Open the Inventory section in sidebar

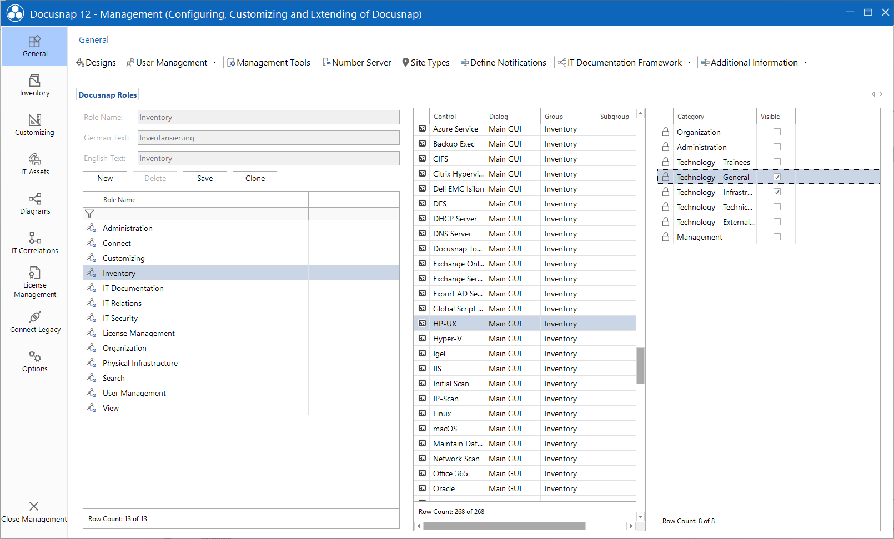[34, 85]
